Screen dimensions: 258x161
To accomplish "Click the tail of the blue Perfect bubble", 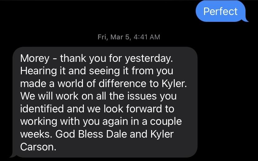I will pyautogui.click(x=246, y=20).
